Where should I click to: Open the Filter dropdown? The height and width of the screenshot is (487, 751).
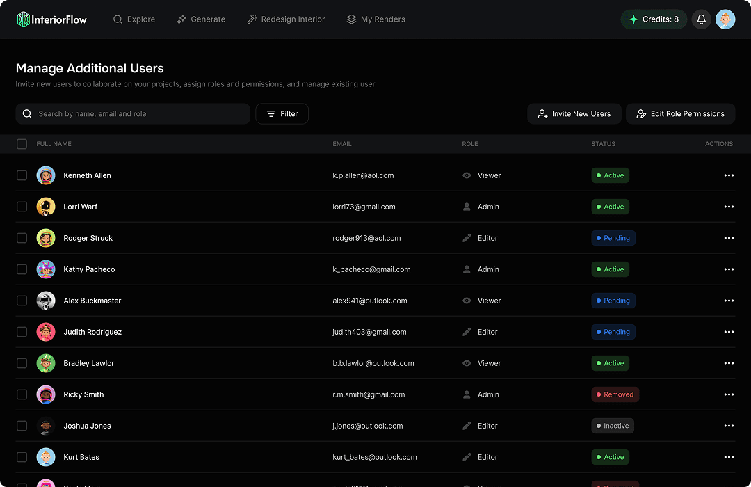pos(282,113)
